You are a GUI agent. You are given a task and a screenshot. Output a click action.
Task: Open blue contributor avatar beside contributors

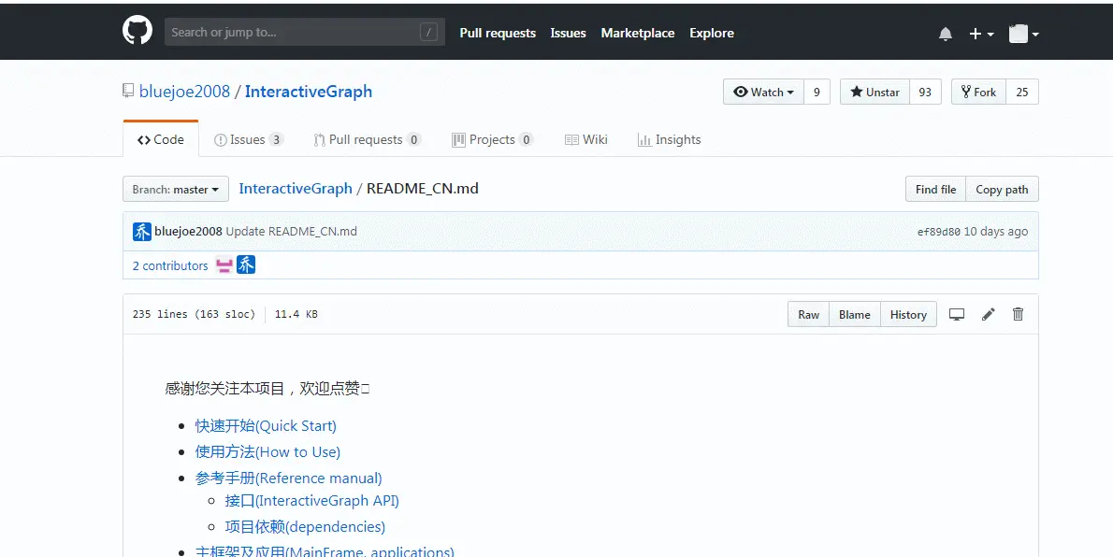tap(246, 264)
